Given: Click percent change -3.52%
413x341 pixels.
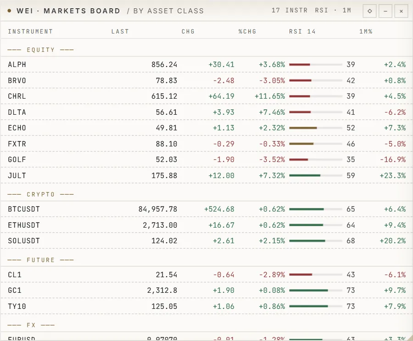Looking at the screenshot, I should 272,159.
